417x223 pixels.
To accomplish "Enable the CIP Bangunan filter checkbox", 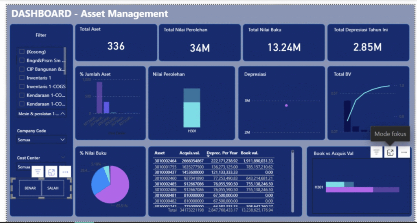I will [22, 69].
